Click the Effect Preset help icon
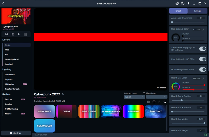Viewport: 209px width, 137px height. (x=144, y=93)
